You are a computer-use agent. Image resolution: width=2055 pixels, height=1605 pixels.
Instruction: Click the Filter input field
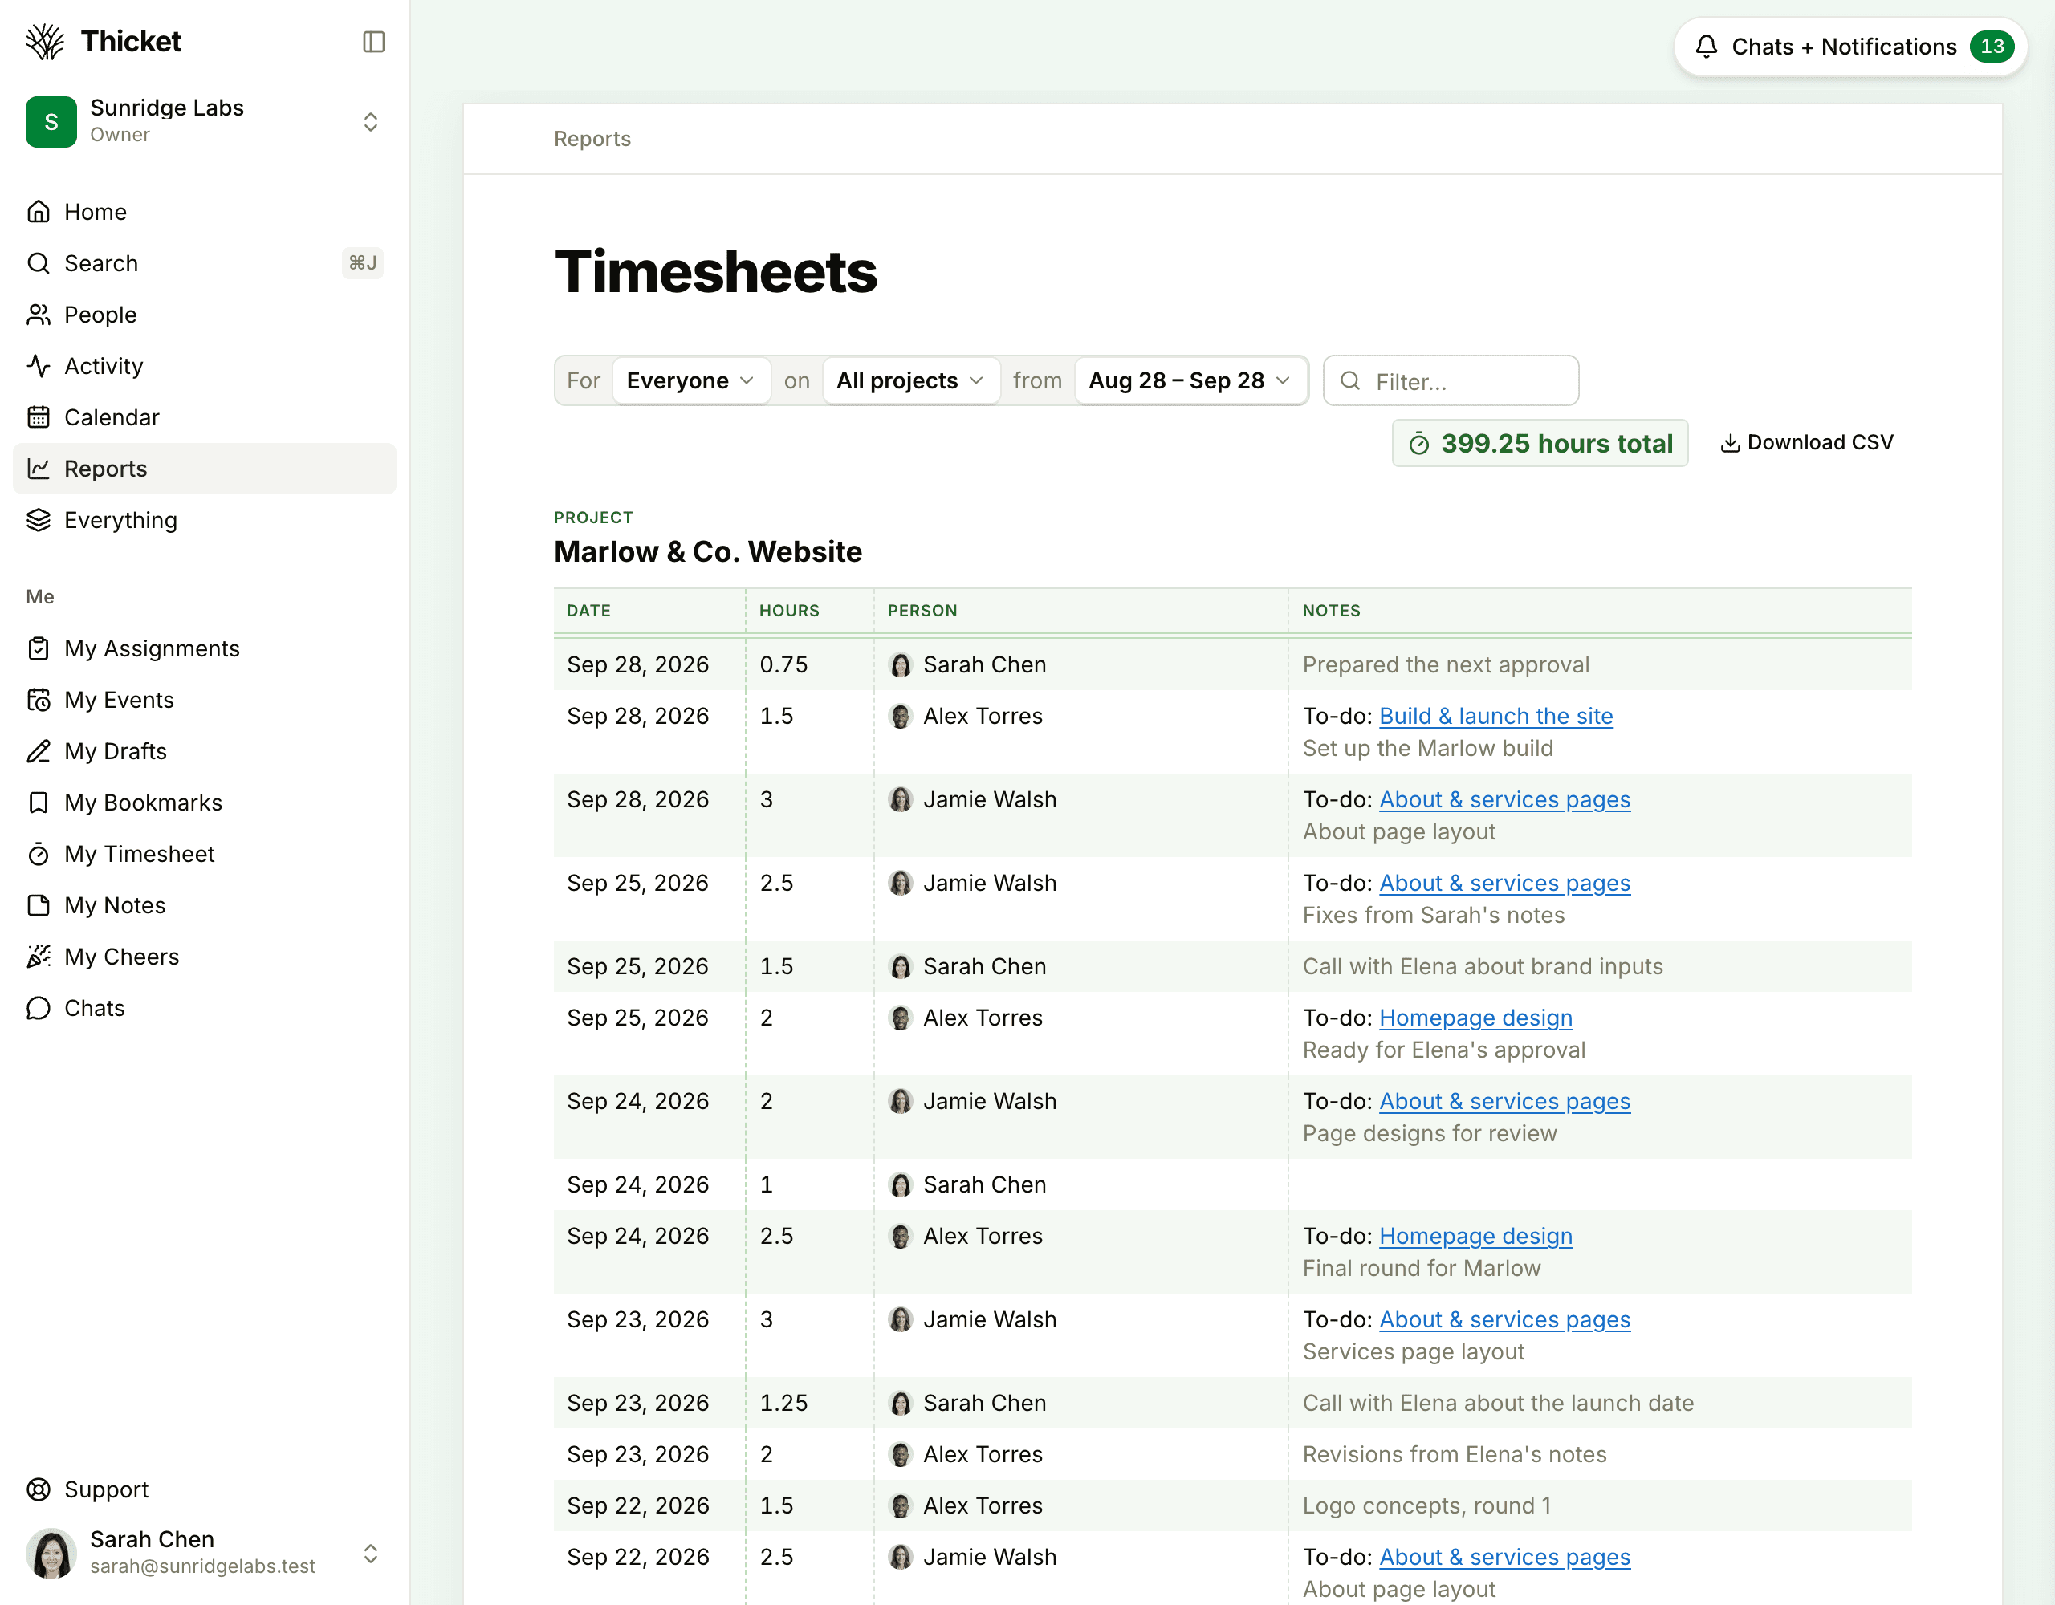(x=1450, y=380)
